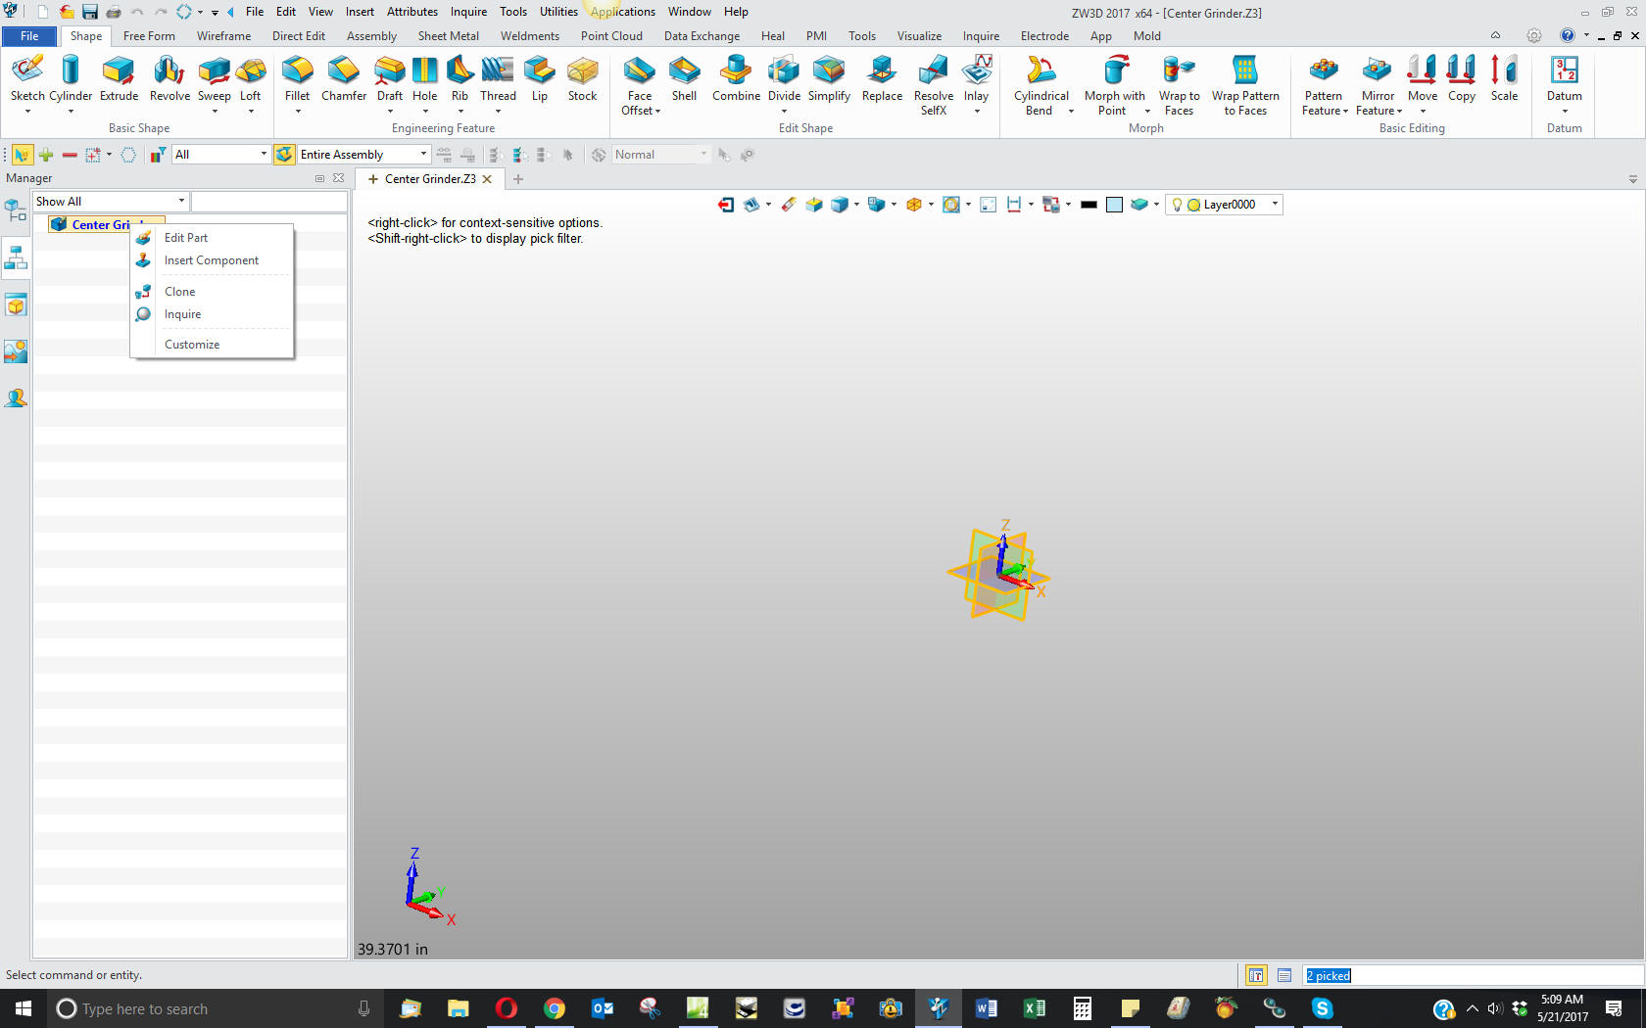Select the Scale tool
This screenshot has width=1646, height=1028.
(1504, 78)
